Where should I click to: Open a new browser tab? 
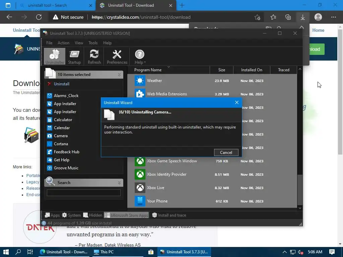click(x=182, y=5)
